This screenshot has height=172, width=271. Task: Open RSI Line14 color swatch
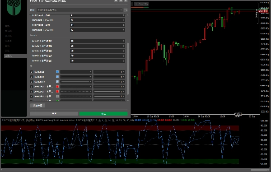(57, 82)
